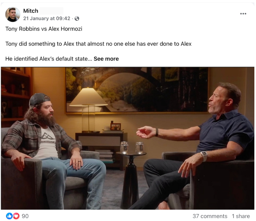View the 37 comments
This screenshot has height=221, width=256.
coord(210,216)
